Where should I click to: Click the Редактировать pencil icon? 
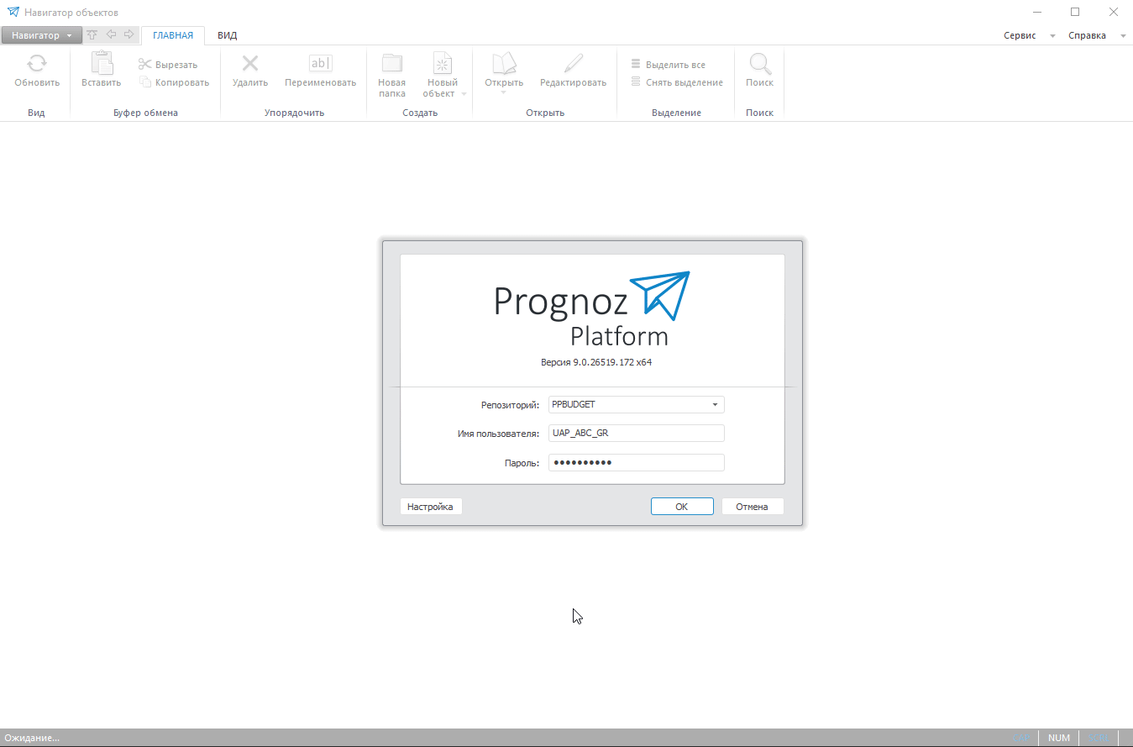[x=574, y=64]
